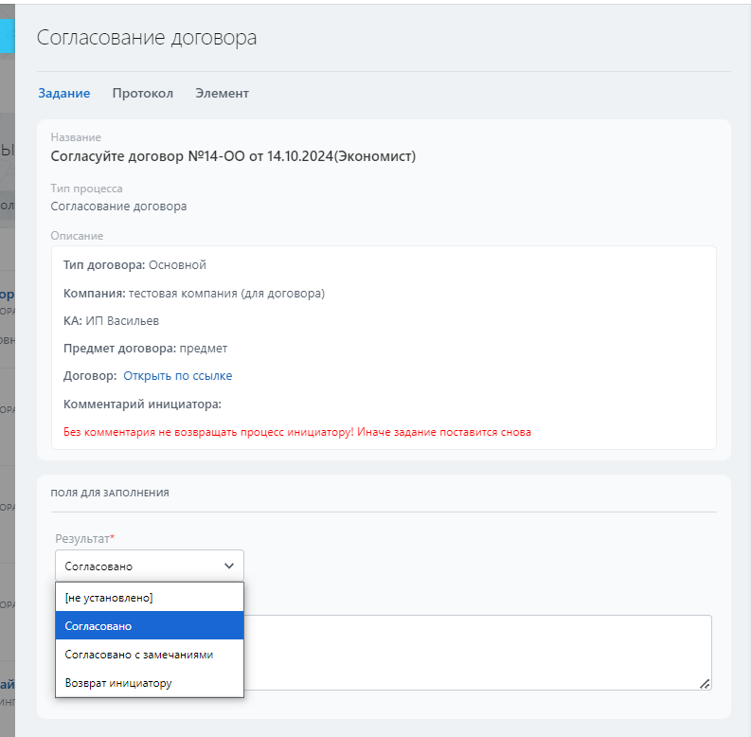
Task: Select the Задание tab
Action: 63,93
